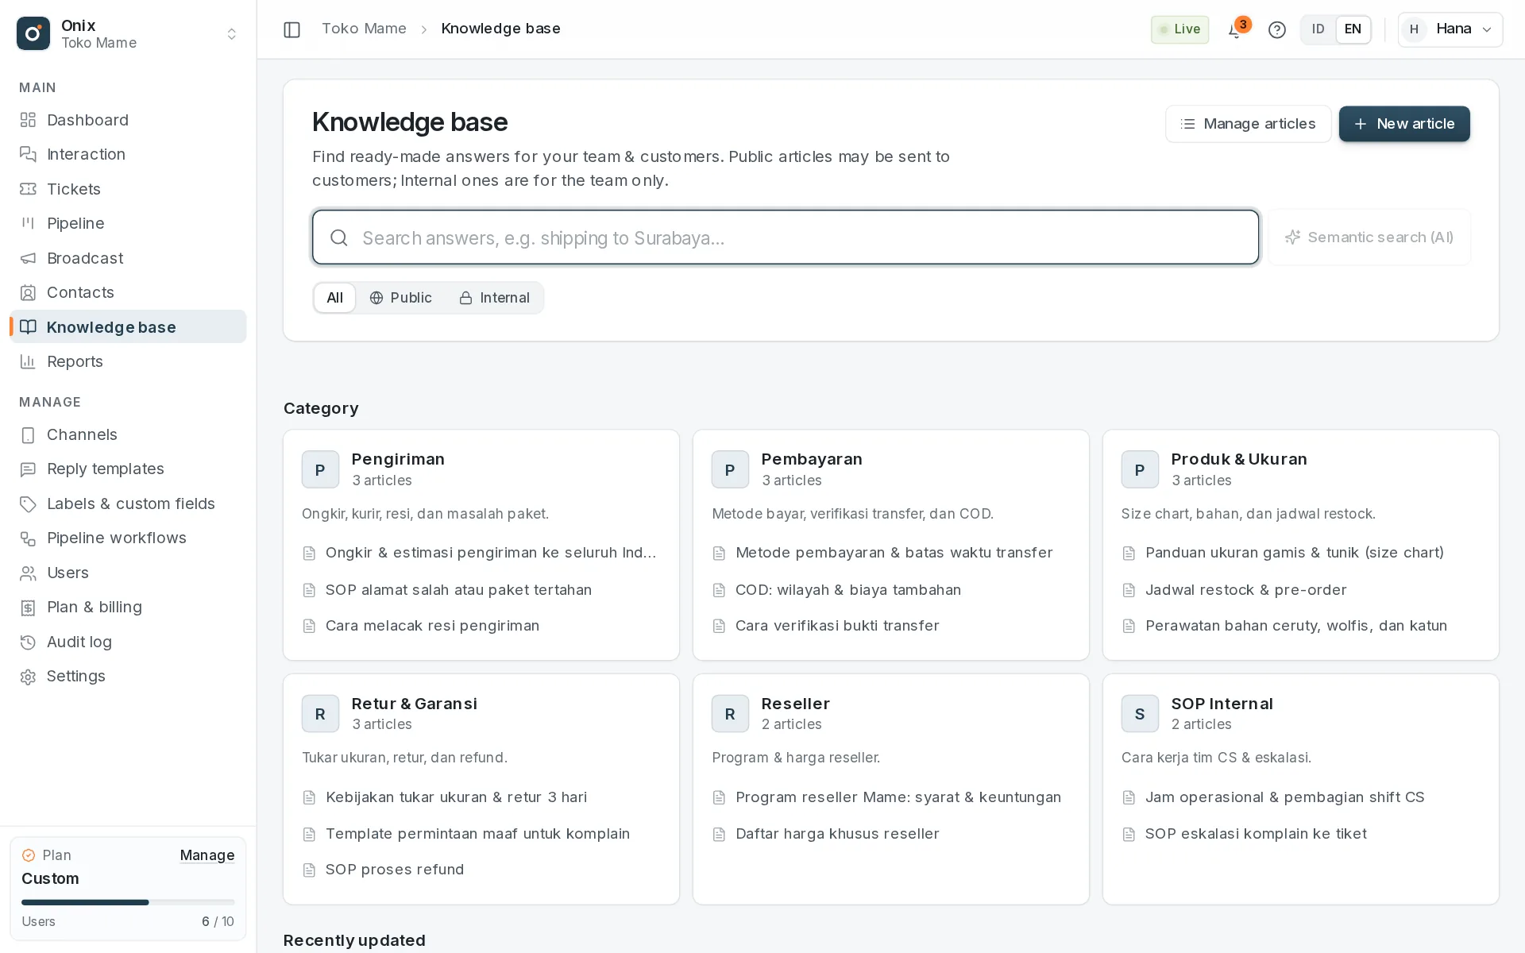Open article Cara melacak resi pengiriman
Screen dimensions: 1525x953
(432, 626)
